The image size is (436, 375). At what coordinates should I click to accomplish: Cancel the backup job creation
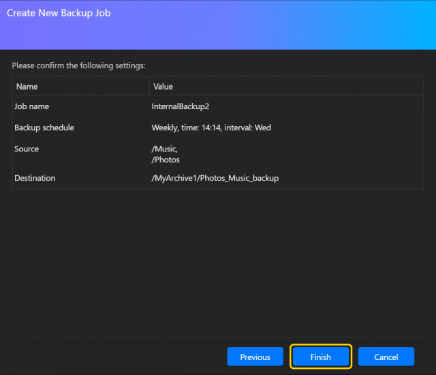tap(386, 357)
